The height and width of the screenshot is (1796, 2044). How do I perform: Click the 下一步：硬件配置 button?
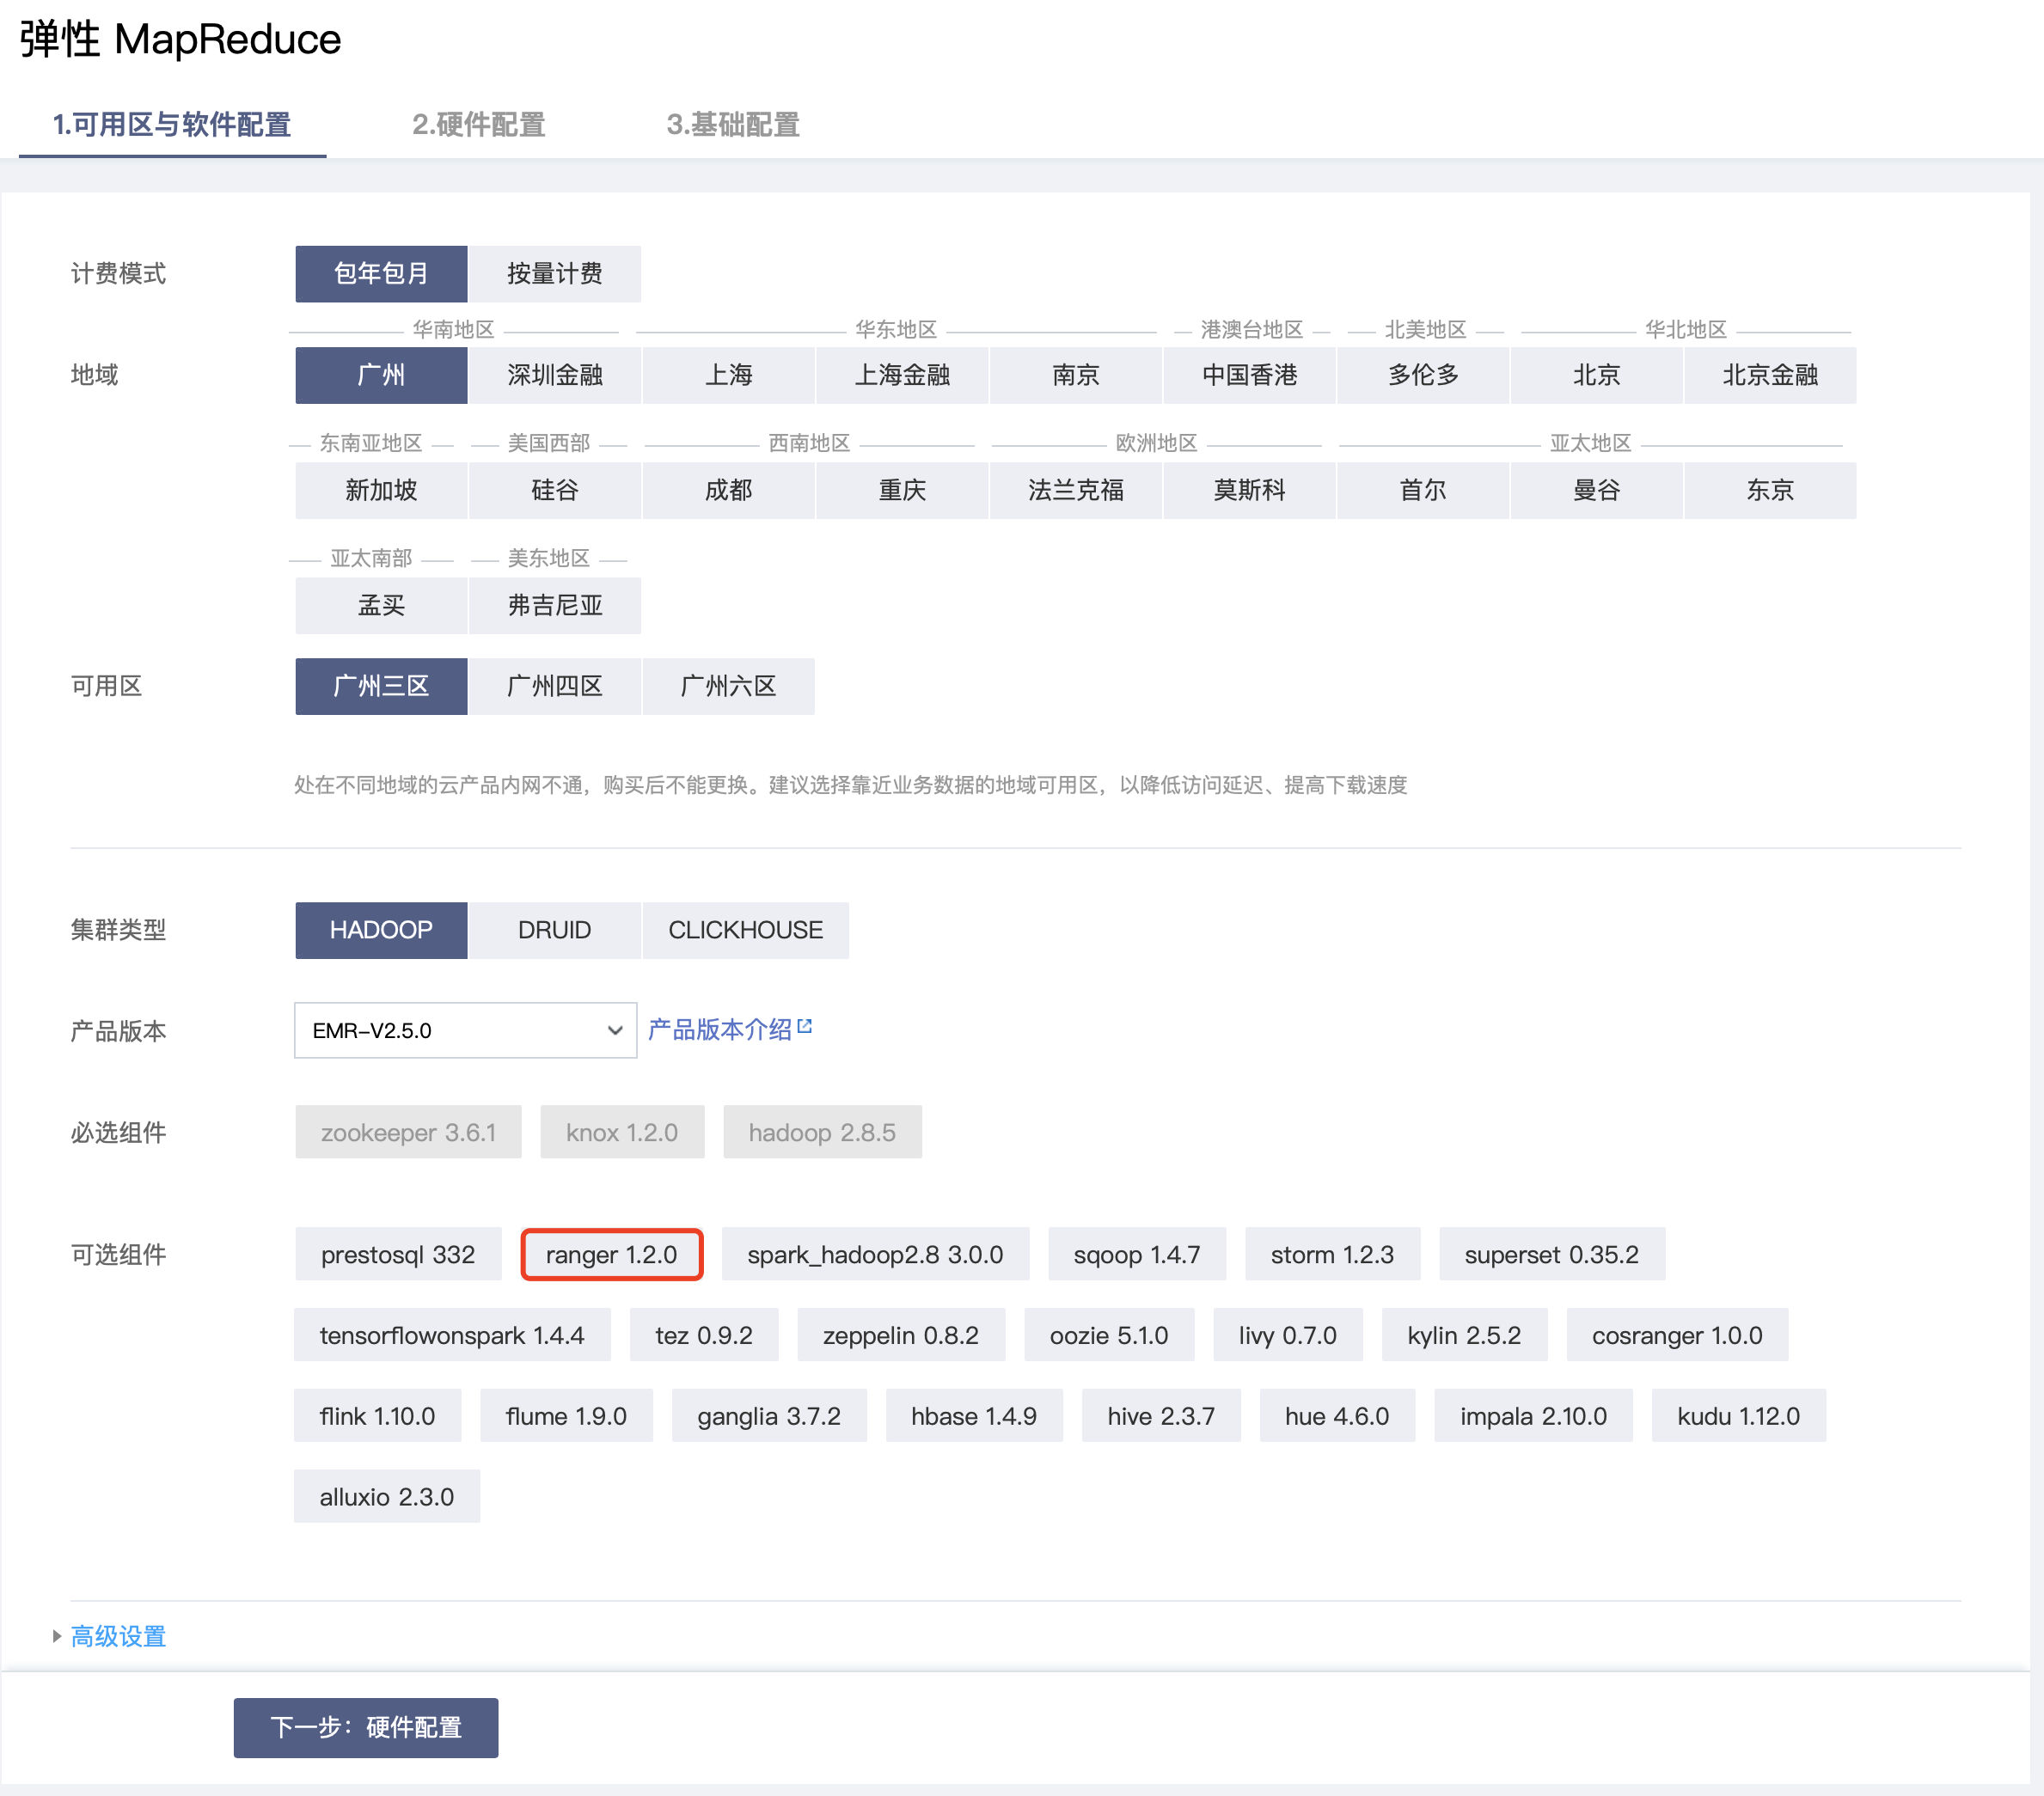point(365,1727)
